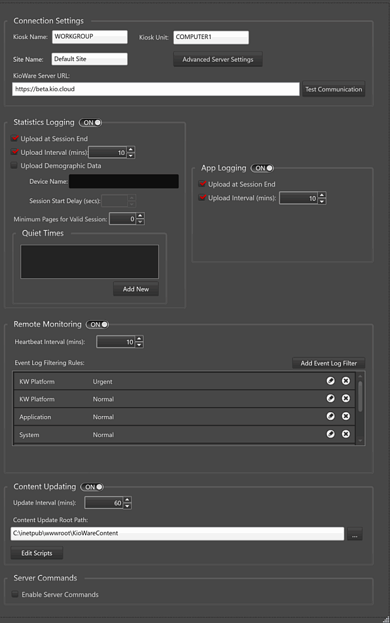The height and width of the screenshot is (623, 390).
Task: Select the System Normal rule row
Action: [184, 434]
